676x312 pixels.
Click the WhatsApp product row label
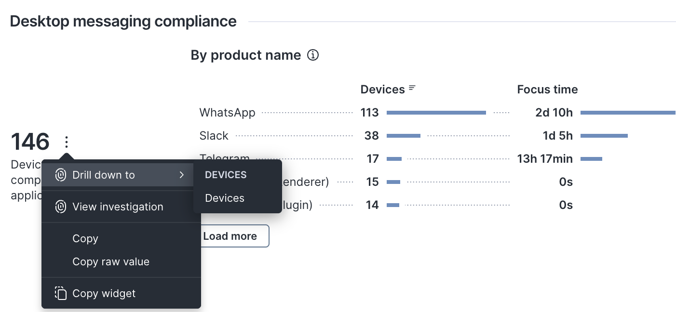click(x=227, y=113)
